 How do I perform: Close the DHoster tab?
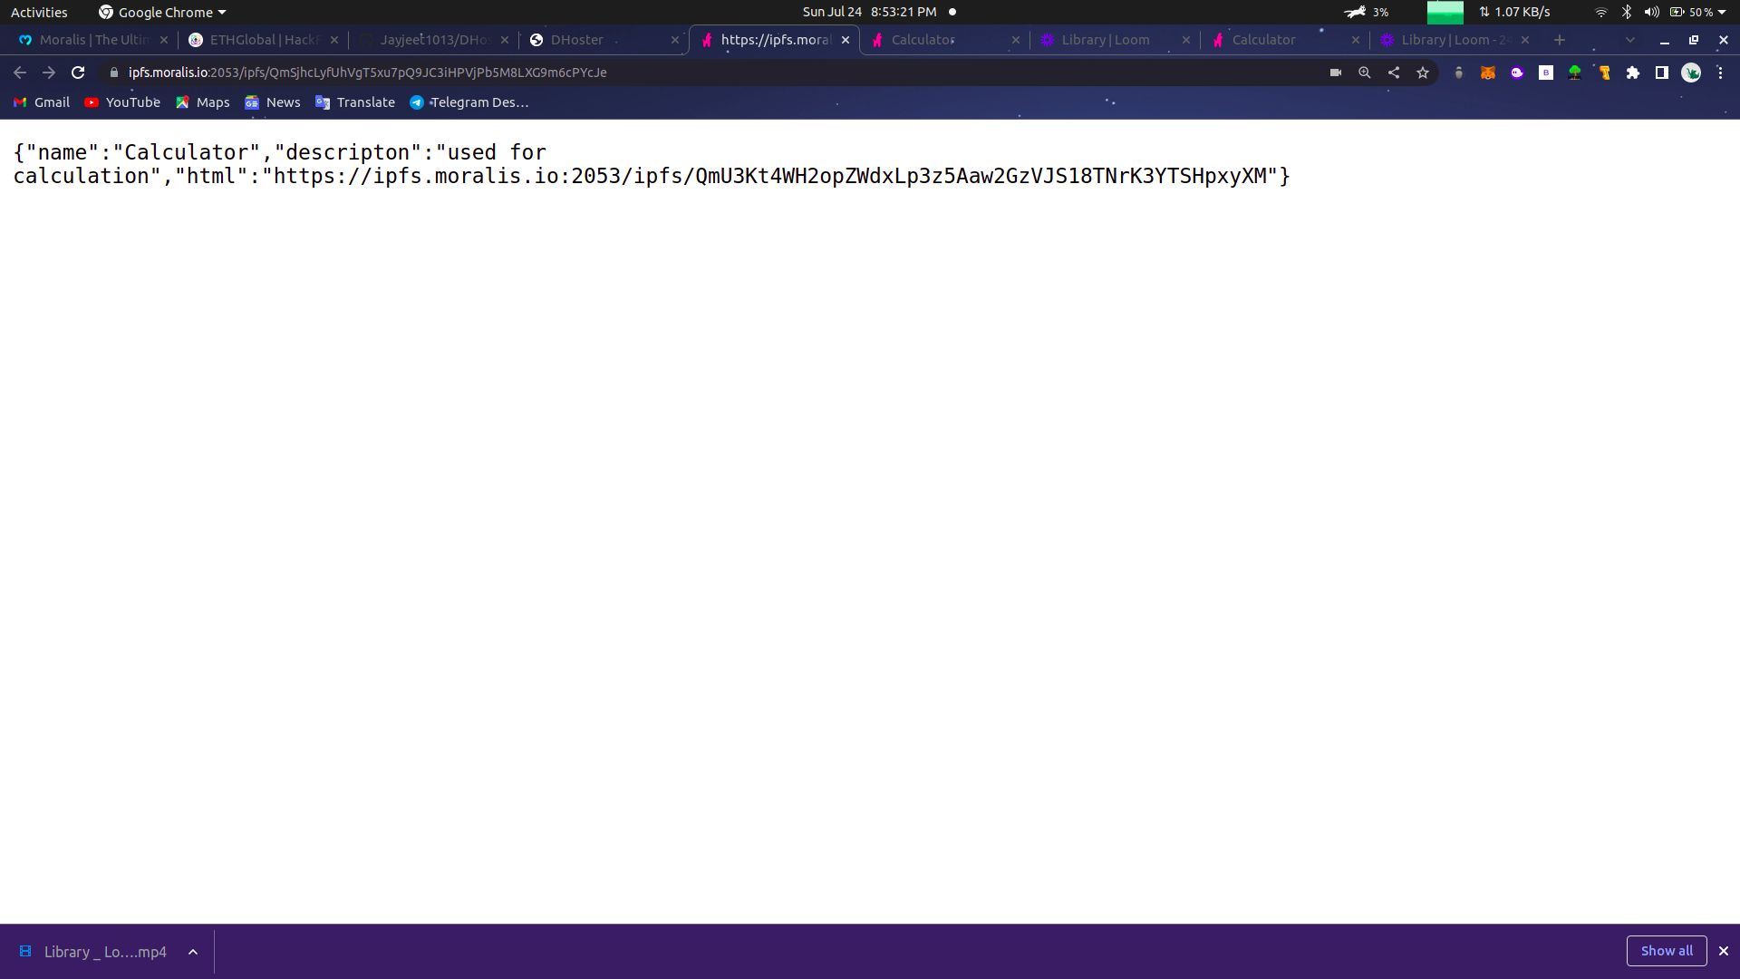(x=675, y=40)
